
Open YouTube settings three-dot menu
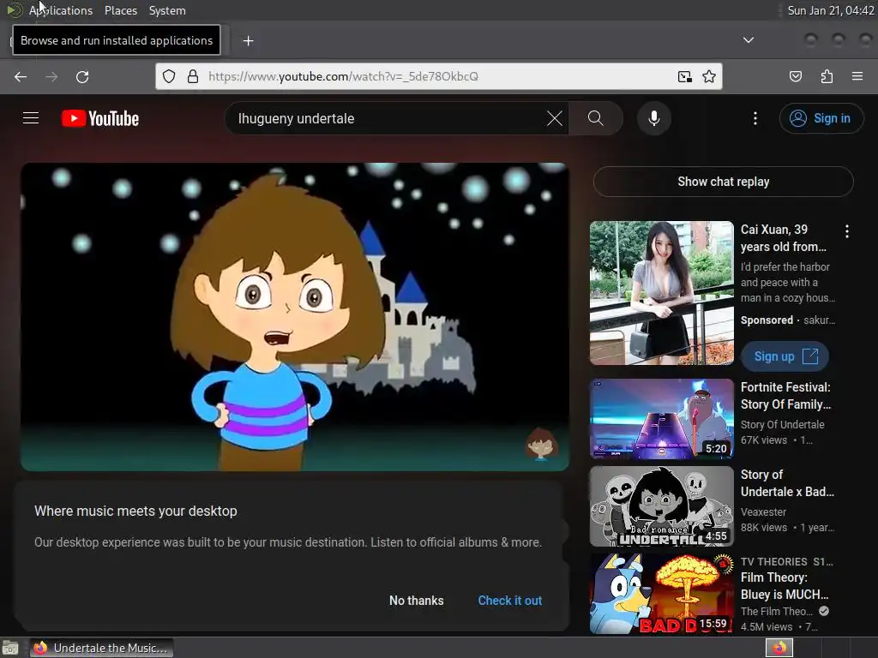pyautogui.click(x=755, y=118)
